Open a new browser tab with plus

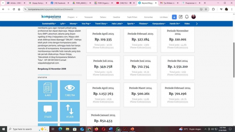click(x=205, y=3)
